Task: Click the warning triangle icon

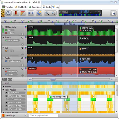Action: pos(3,13)
